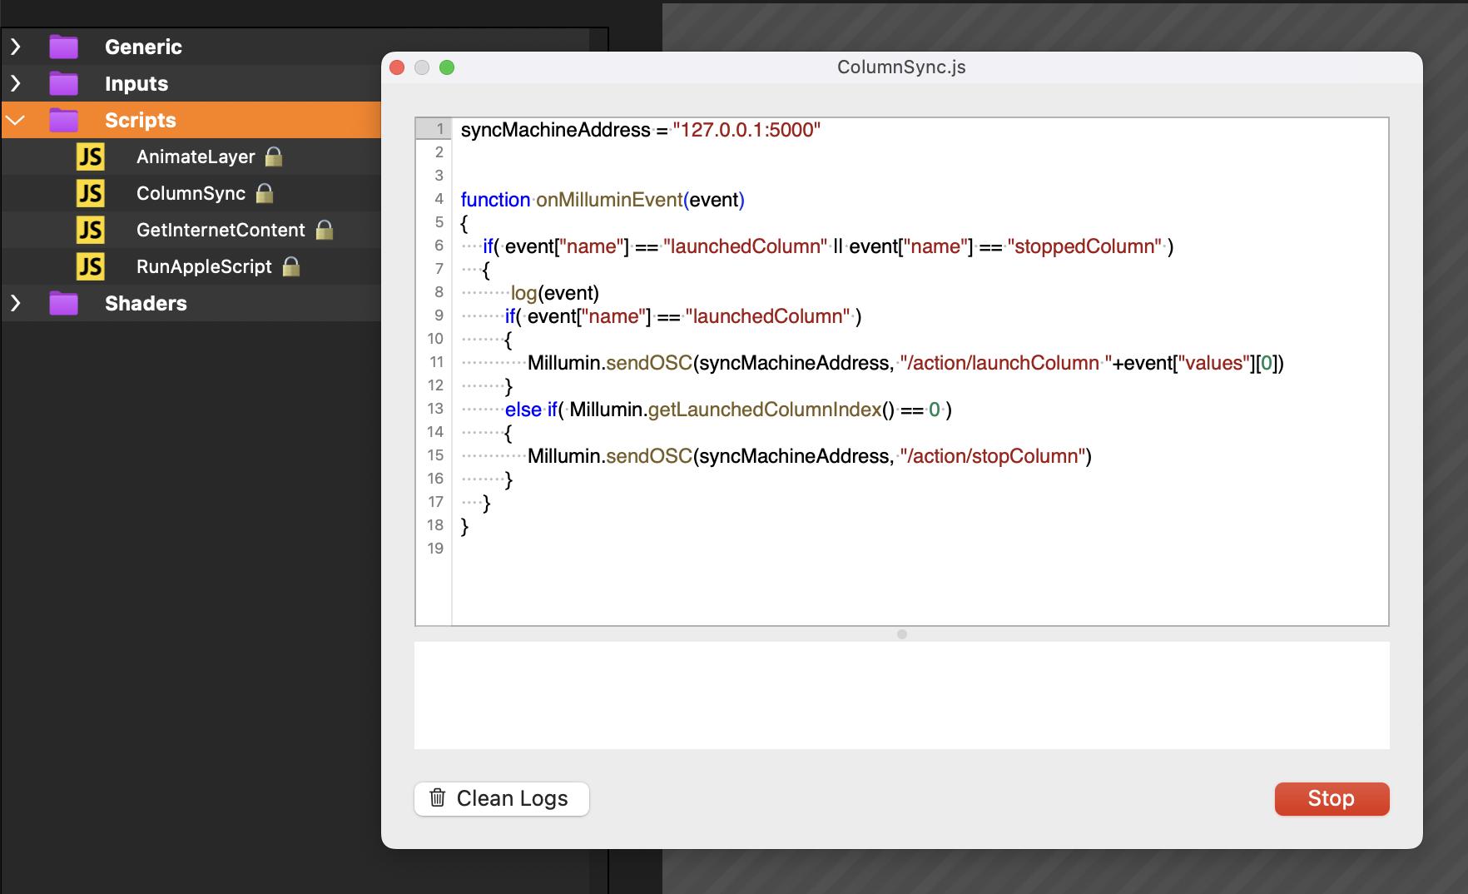Toggle the lock on GetInternetContent script
The image size is (1468, 894).
[x=325, y=230]
